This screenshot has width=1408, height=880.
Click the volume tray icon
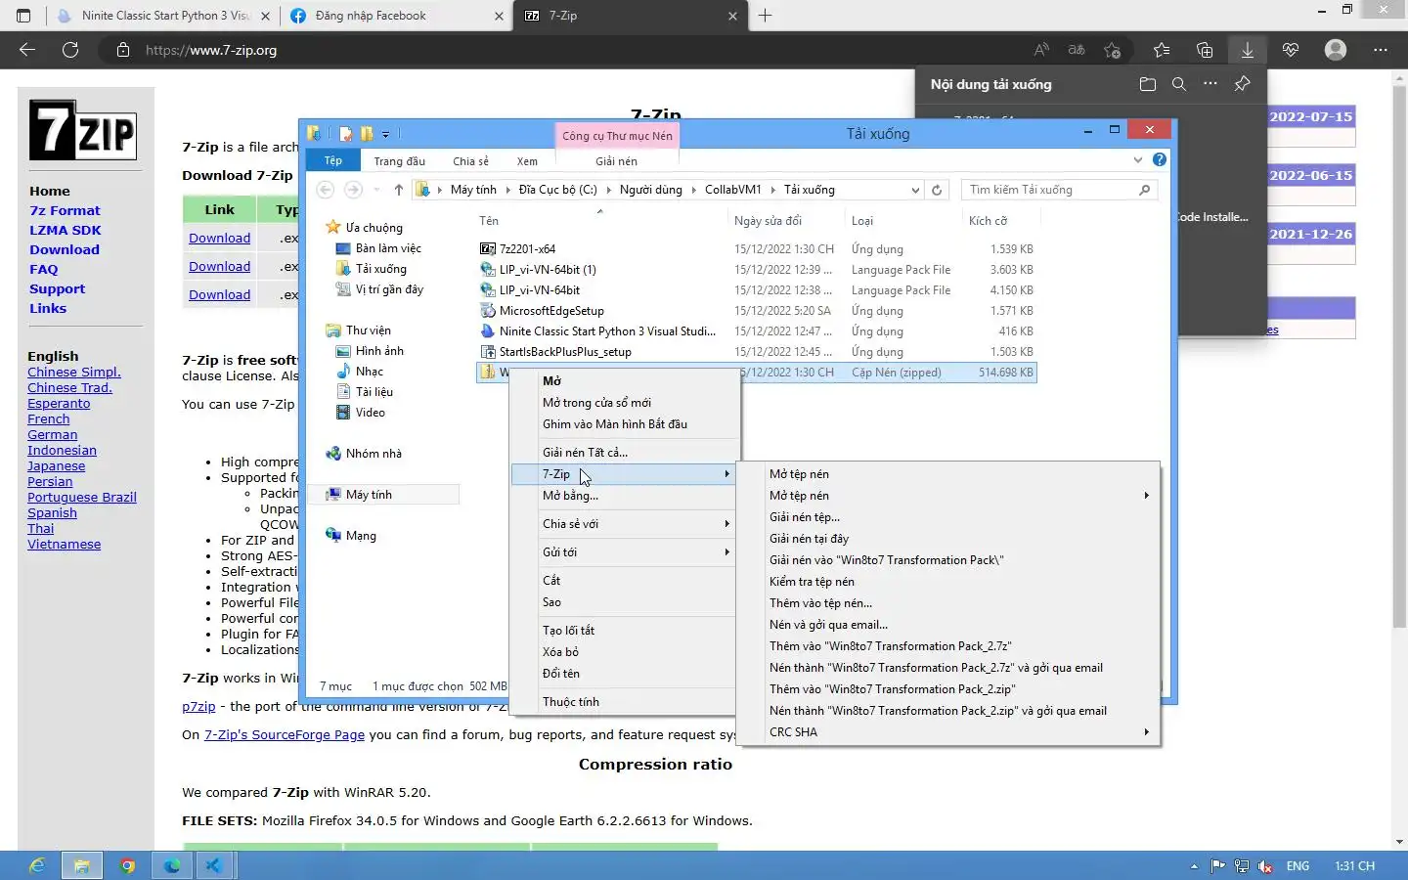tap(1265, 866)
